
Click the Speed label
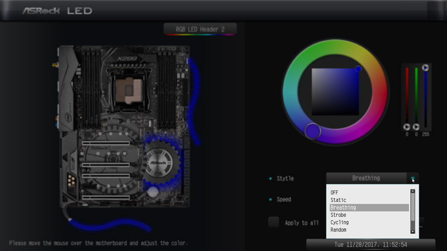(284, 200)
